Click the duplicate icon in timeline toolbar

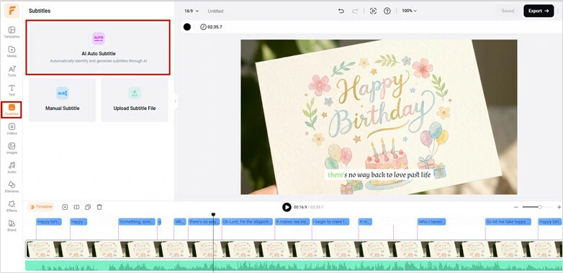pos(88,207)
